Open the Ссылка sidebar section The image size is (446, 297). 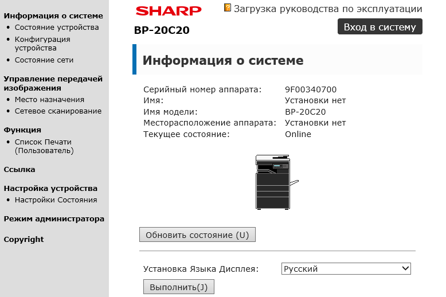point(19,170)
